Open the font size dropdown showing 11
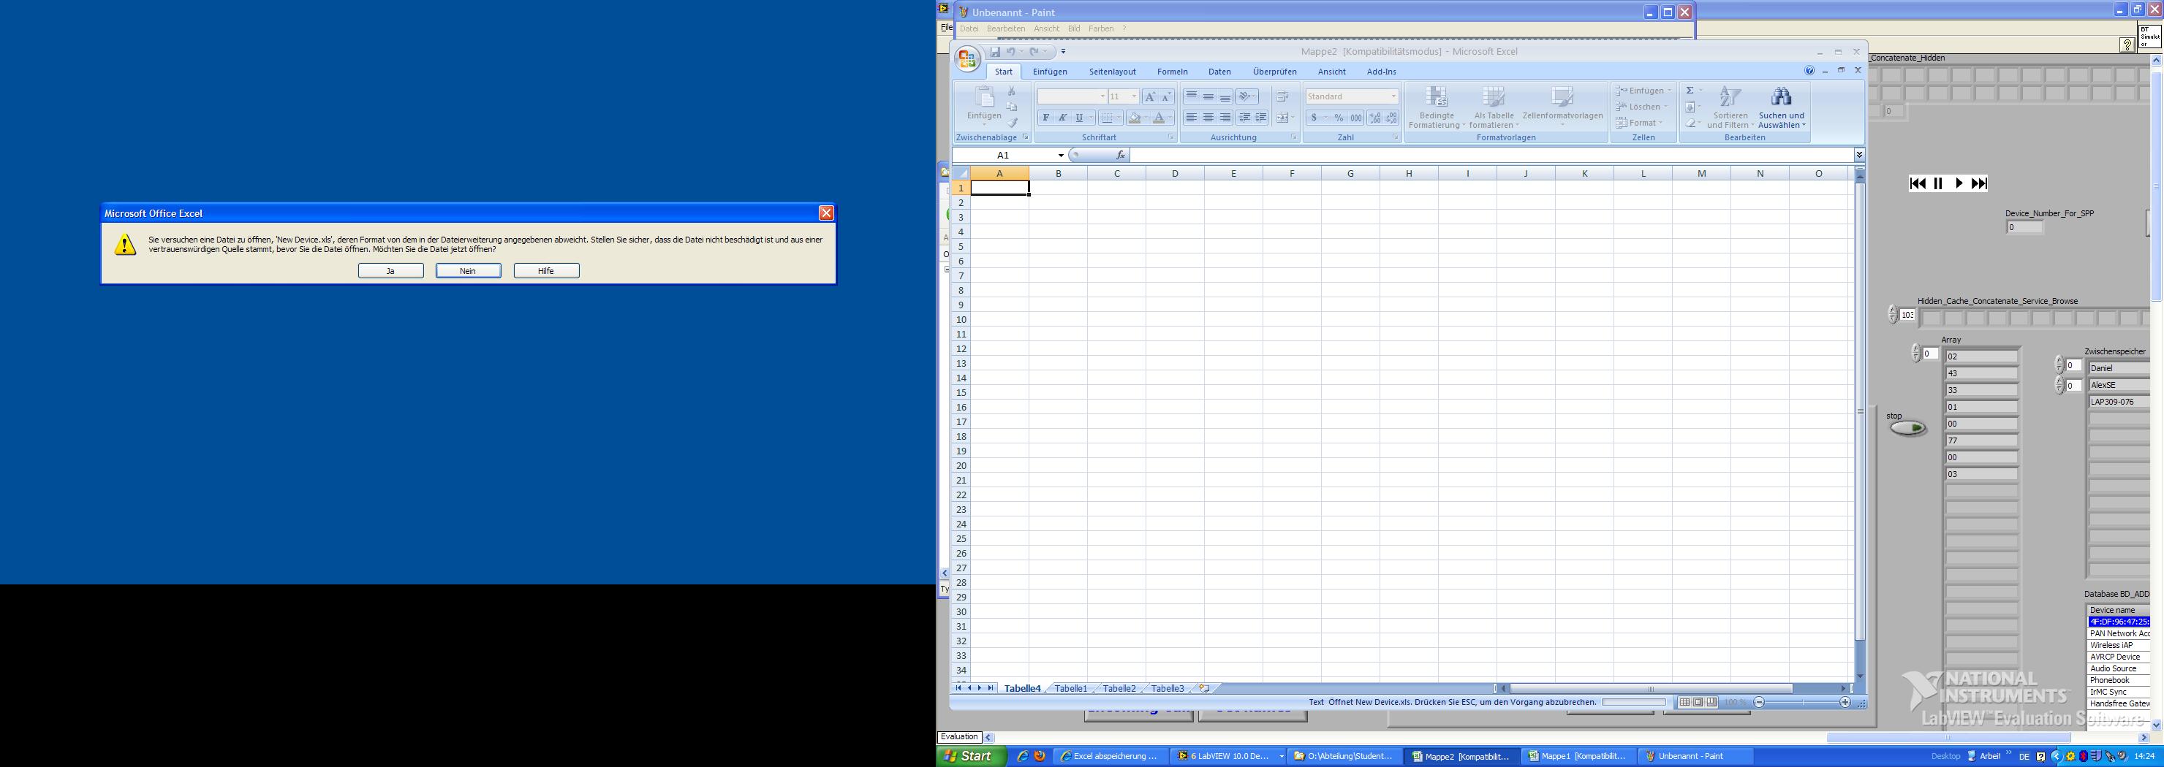This screenshot has width=2164, height=767. [1133, 96]
